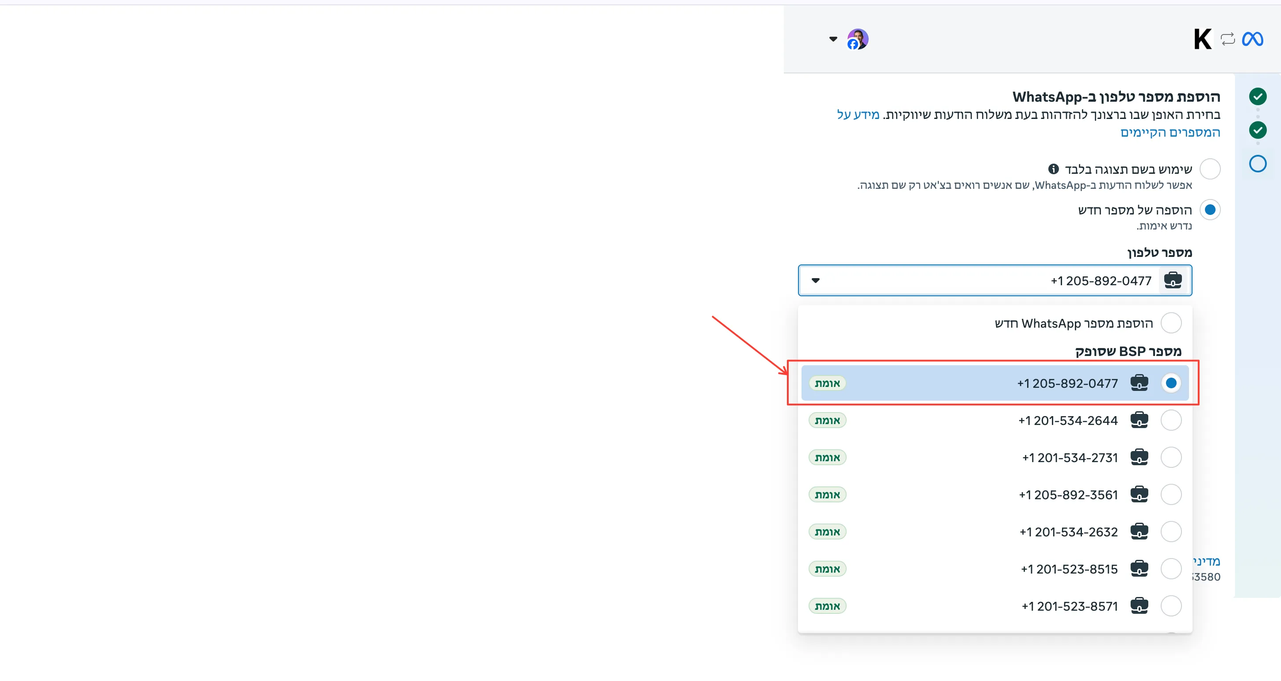Viewport: 1281px width, 681px height.
Task: Go to the first completed step checkmark
Action: pyautogui.click(x=1257, y=96)
